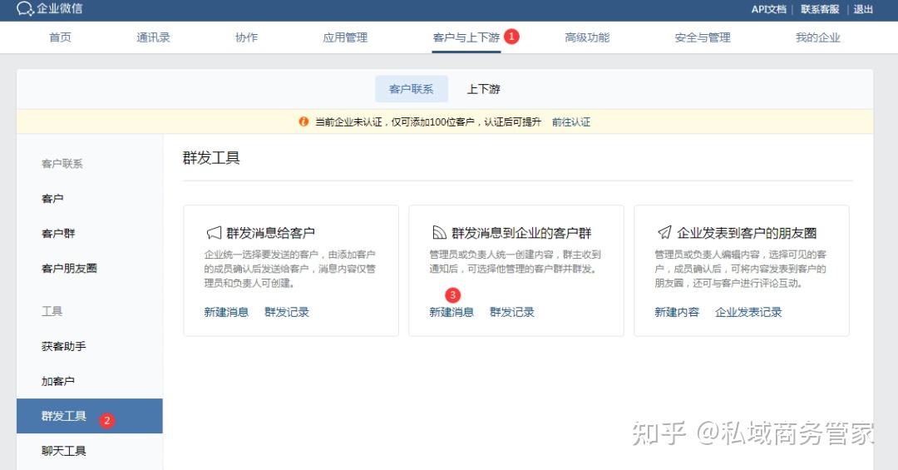Click the megaphone icon beside 群发消息给客户
Screen dimensions: 898x470
(x=214, y=233)
